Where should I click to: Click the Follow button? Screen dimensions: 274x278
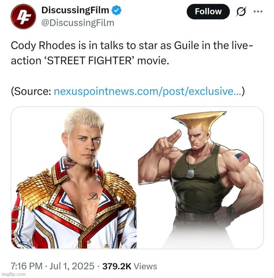click(208, 12)
